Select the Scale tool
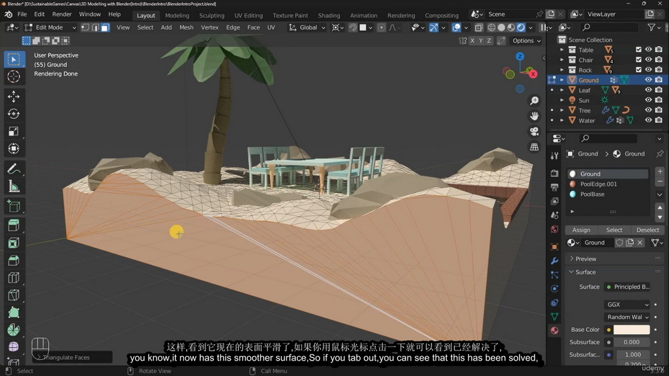This screenshot has height=376, width=669. tap(13, 131)
